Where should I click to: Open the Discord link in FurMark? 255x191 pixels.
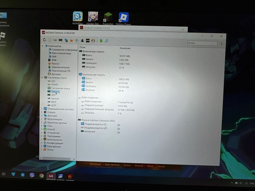coord(139,166)
